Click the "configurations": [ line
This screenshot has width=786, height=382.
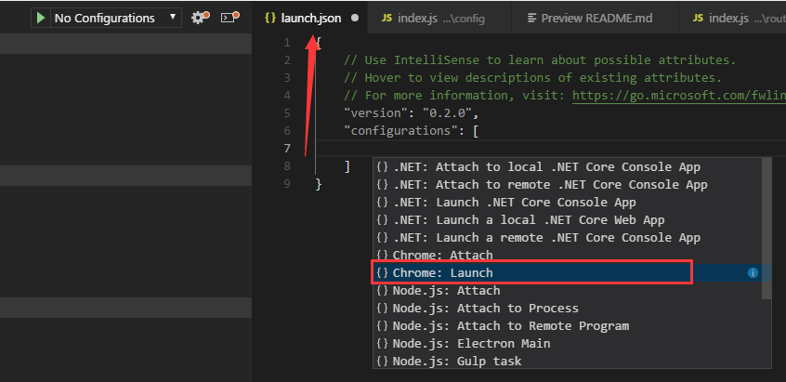(x=412, y=131)
